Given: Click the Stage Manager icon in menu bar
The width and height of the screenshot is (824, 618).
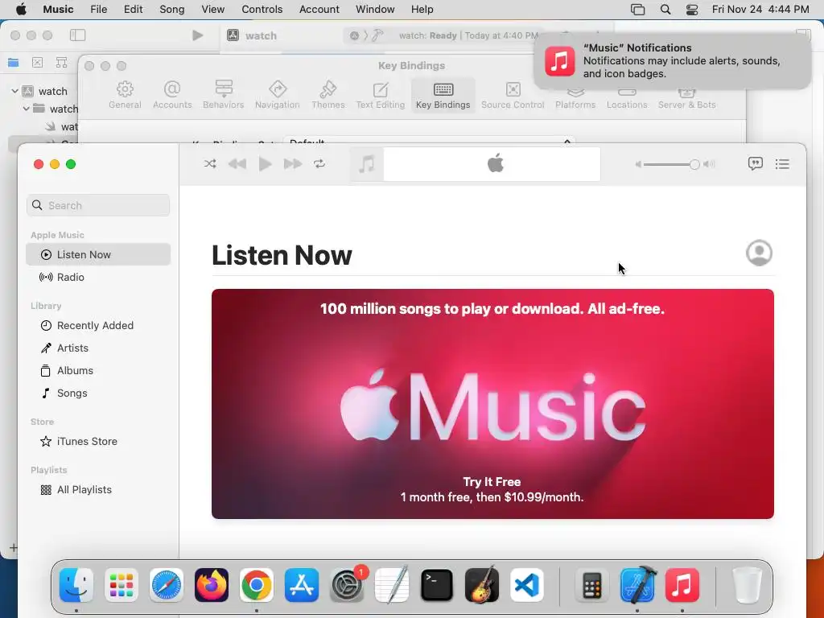Looking at the screenshot, I should click(637, 10).
